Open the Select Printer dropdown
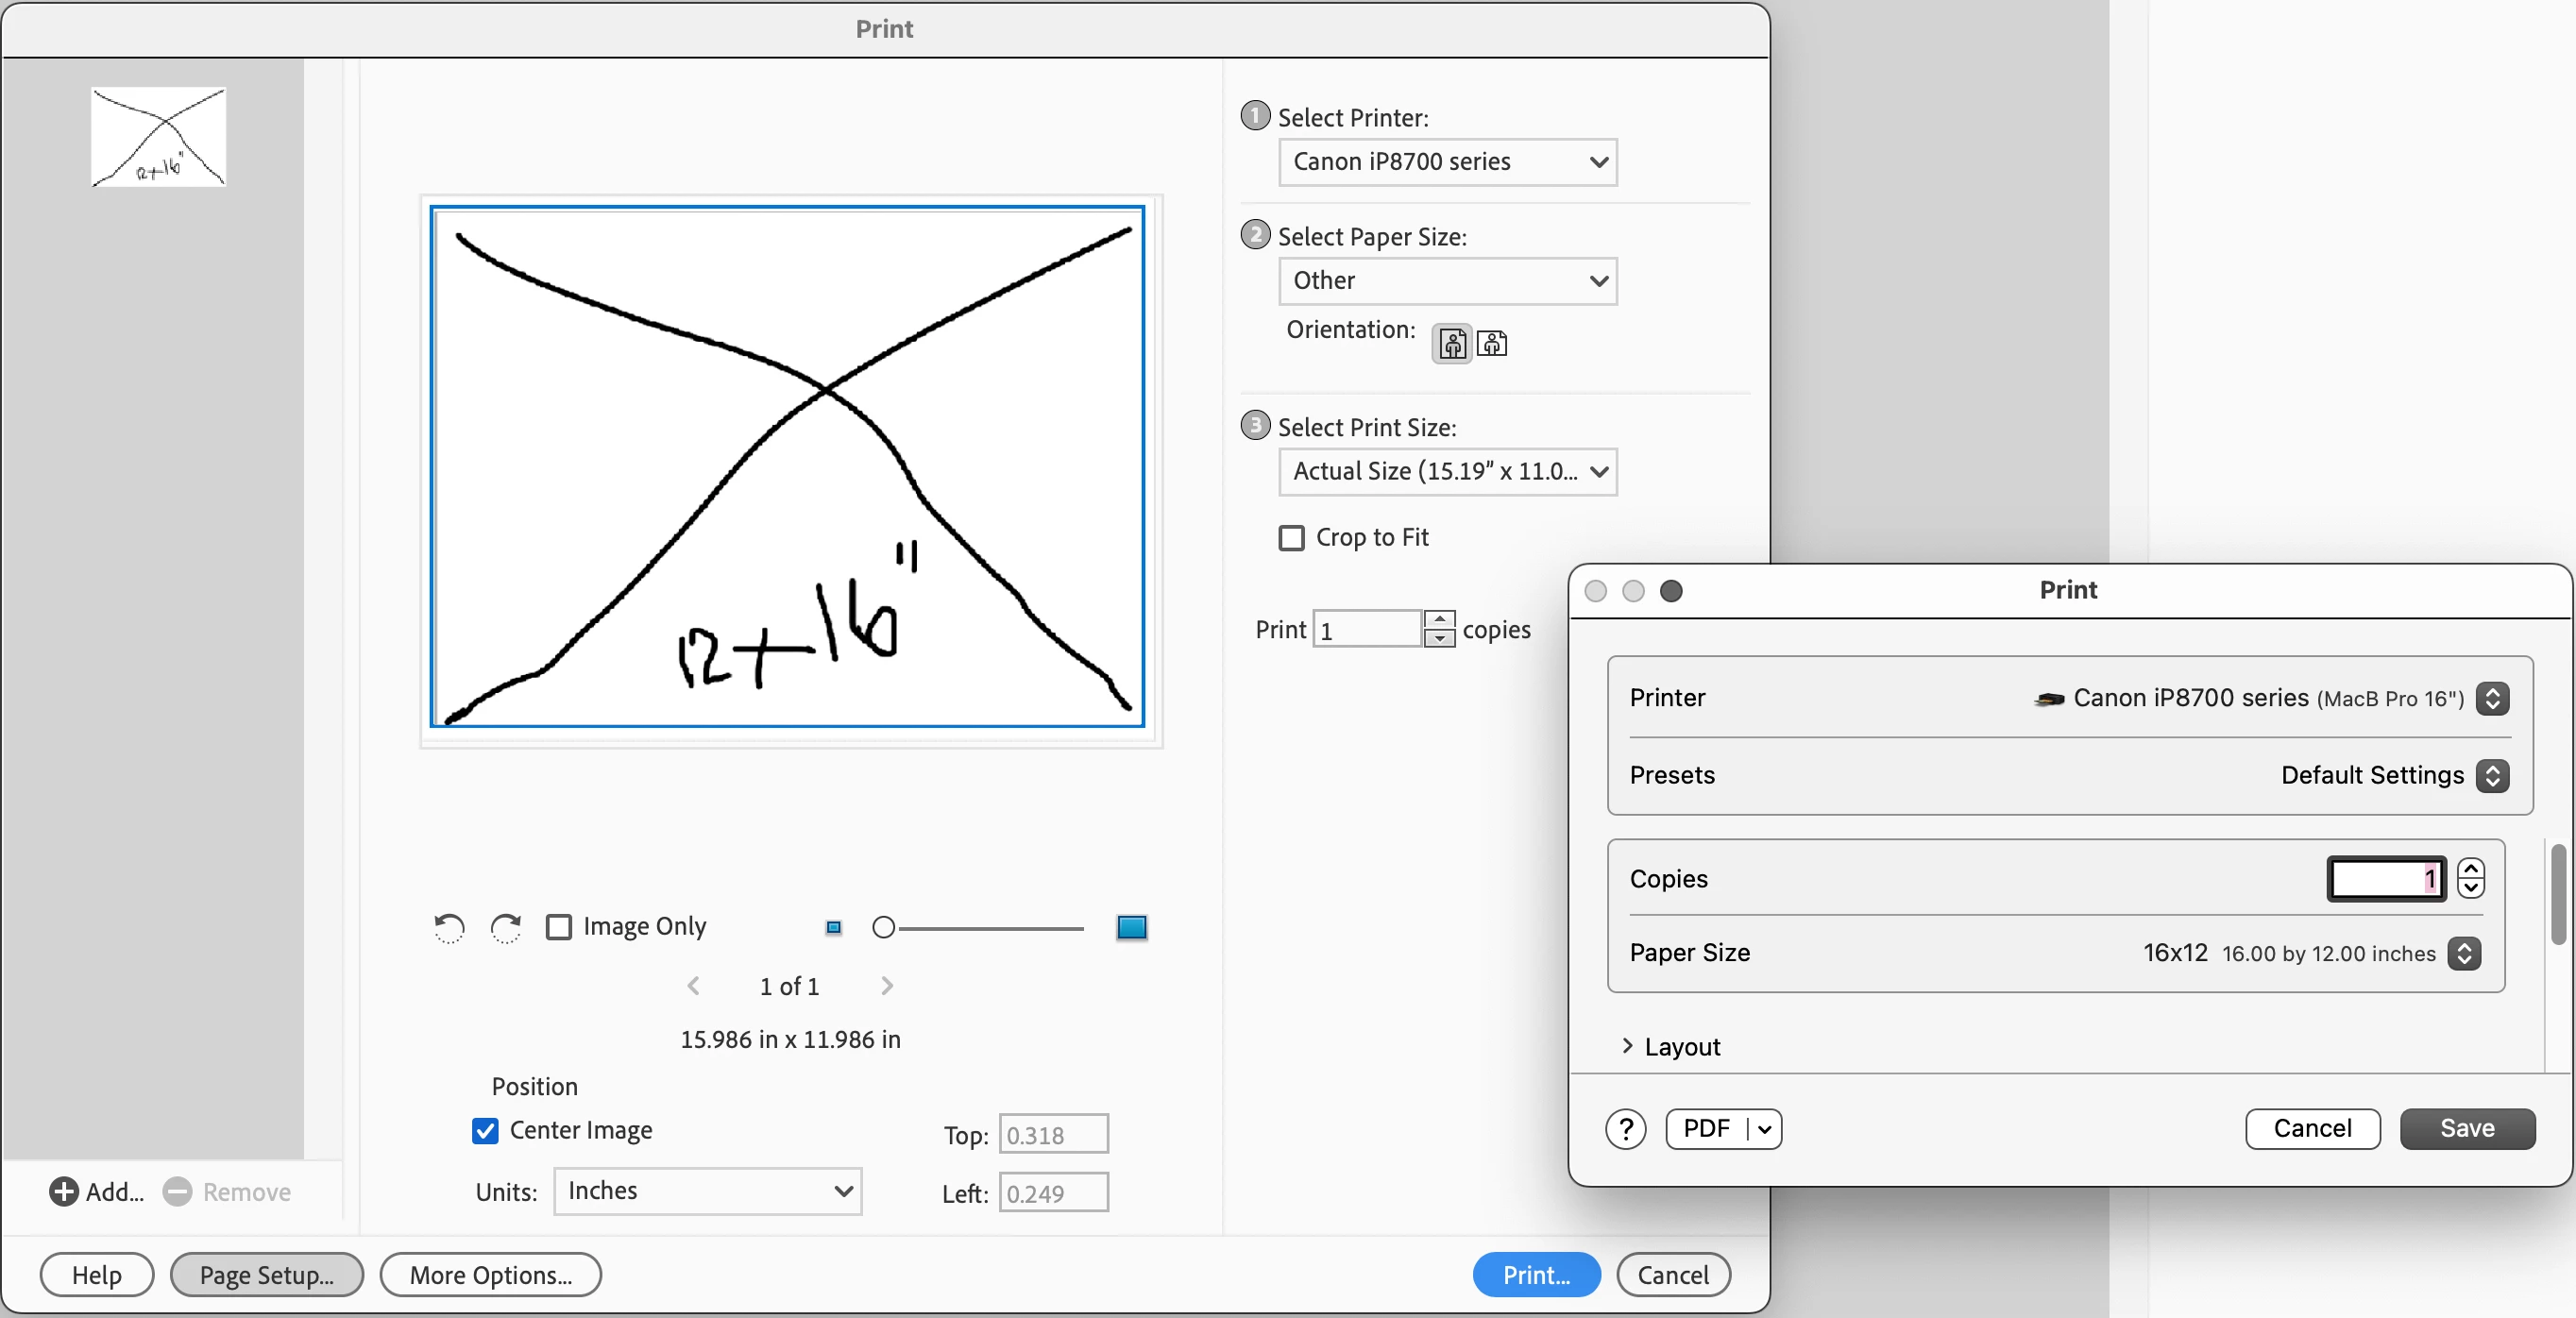The image size is (2576, 1318). tap(1447, 162)
